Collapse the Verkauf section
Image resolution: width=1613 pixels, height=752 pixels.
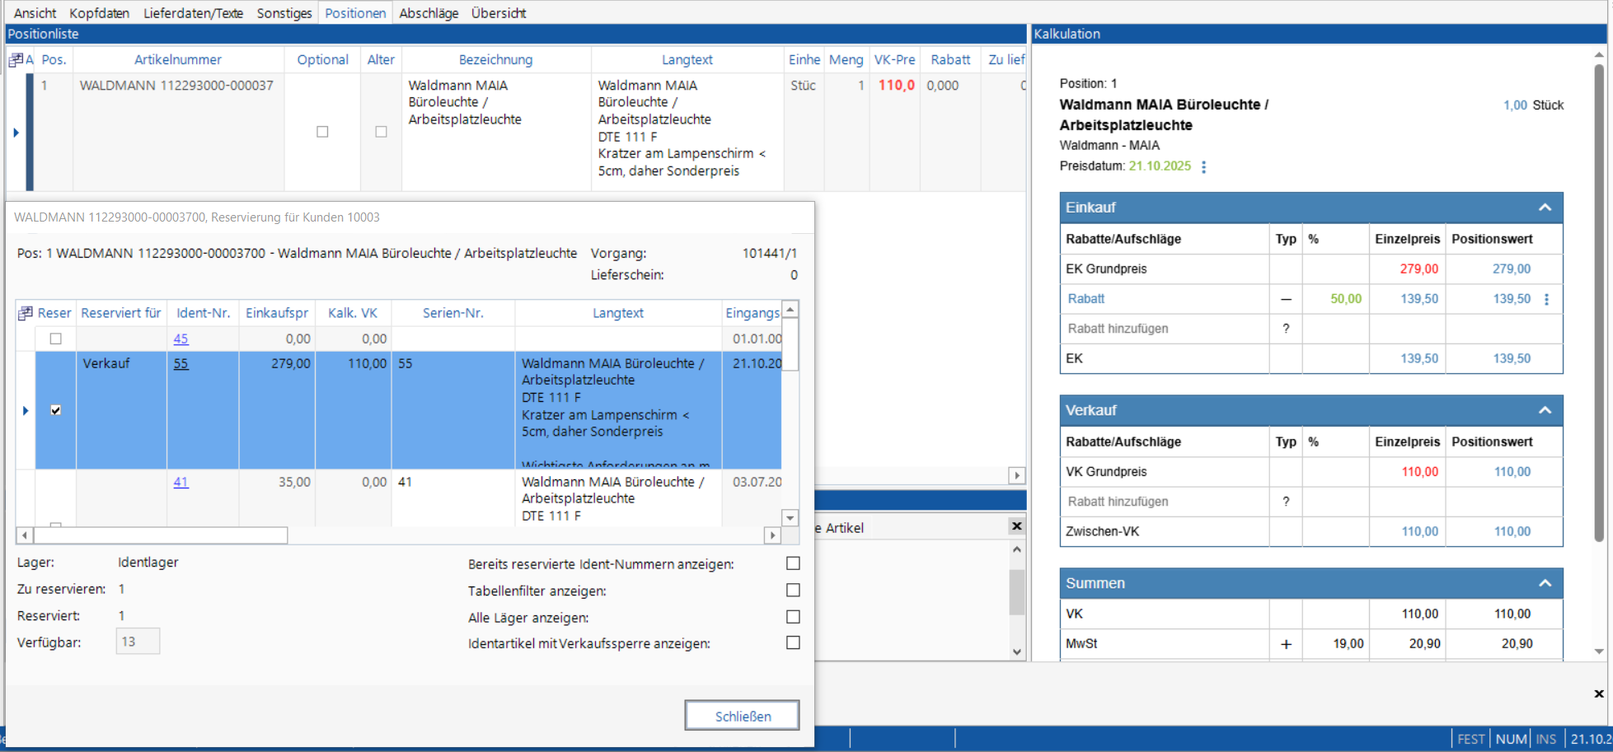[1545, 410]
